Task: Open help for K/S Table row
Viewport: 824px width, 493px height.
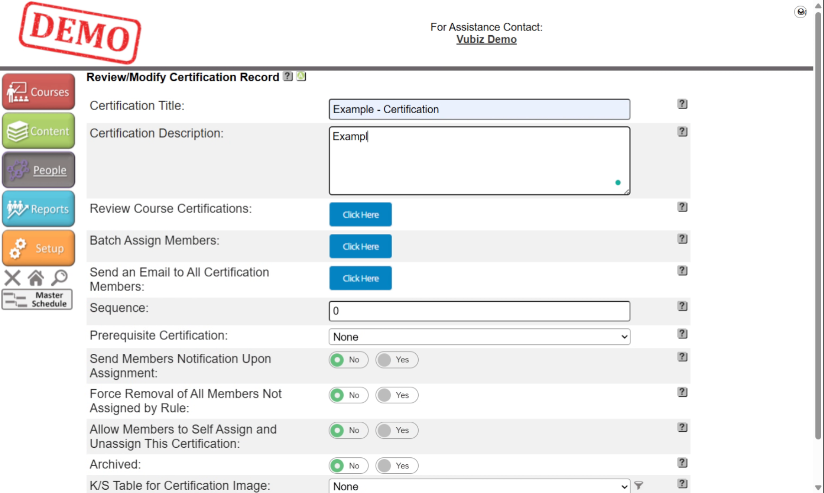Action: click(682, 484)
